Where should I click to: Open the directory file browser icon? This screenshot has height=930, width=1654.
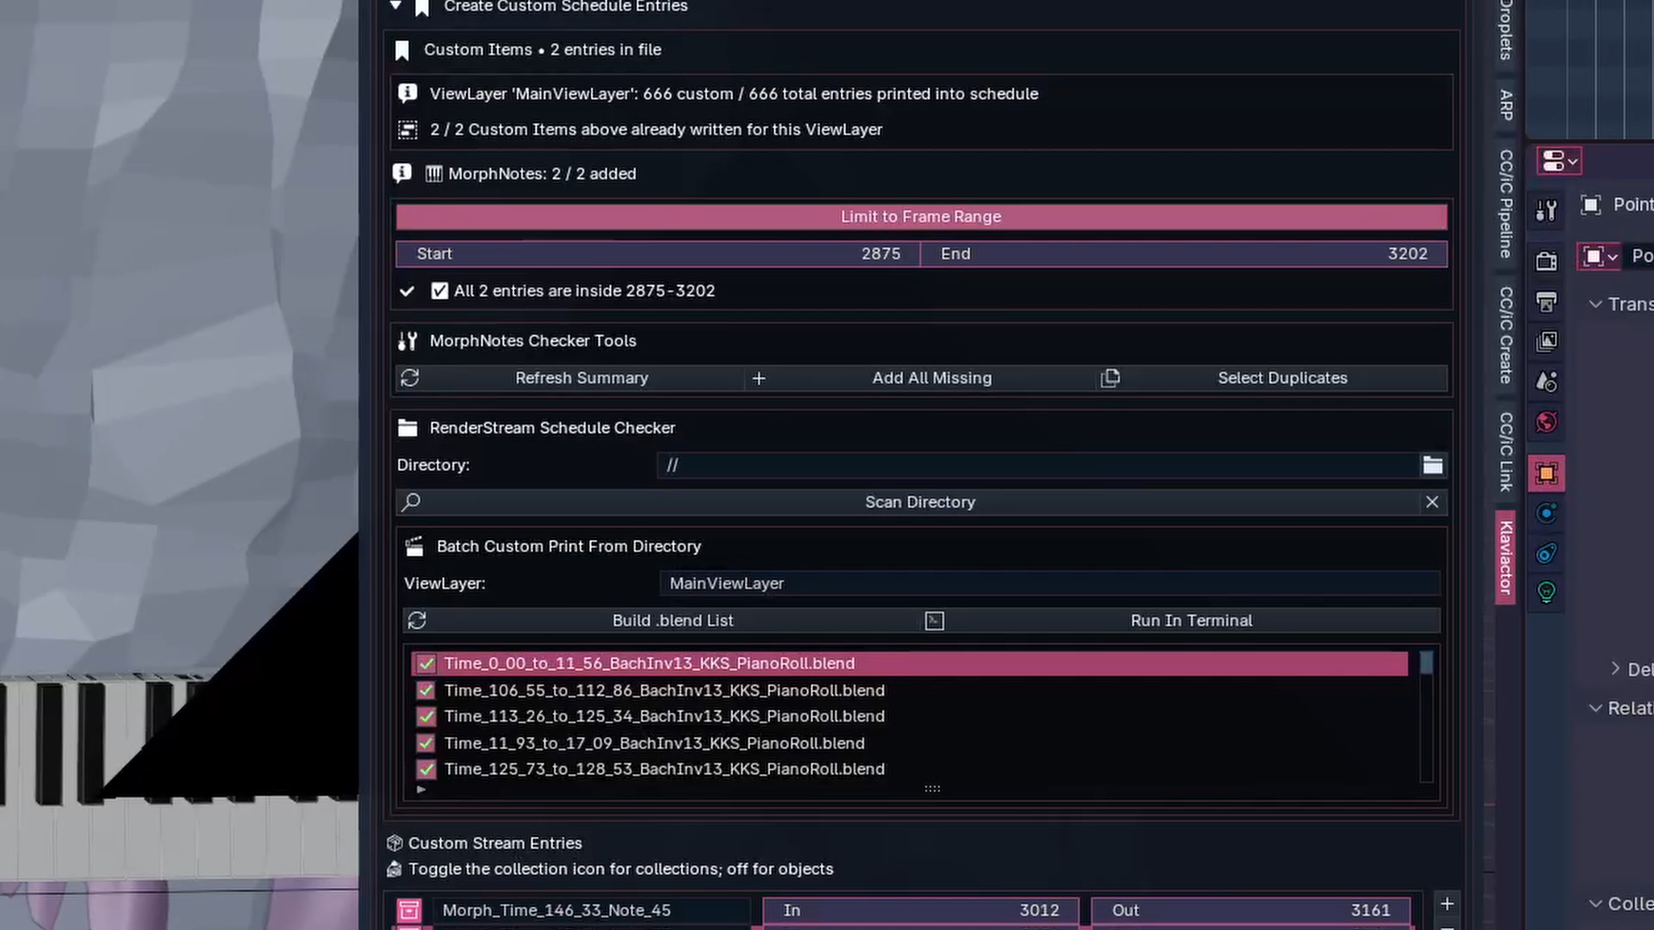[x=1433, y=465]
